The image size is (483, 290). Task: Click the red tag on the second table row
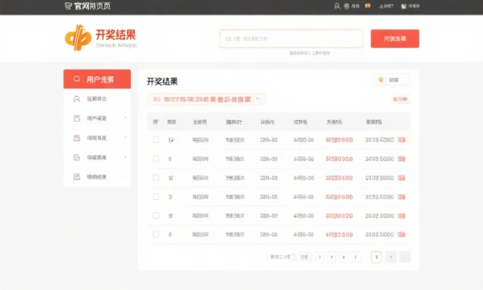(401, 159)
